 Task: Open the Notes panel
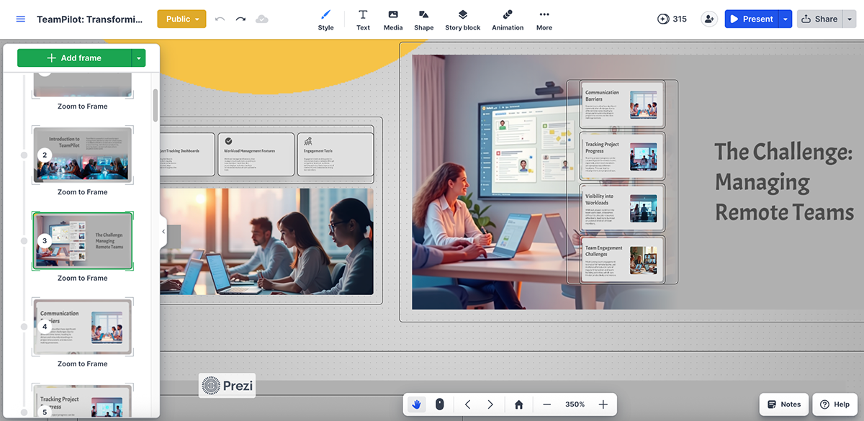[x=783, y=404]
